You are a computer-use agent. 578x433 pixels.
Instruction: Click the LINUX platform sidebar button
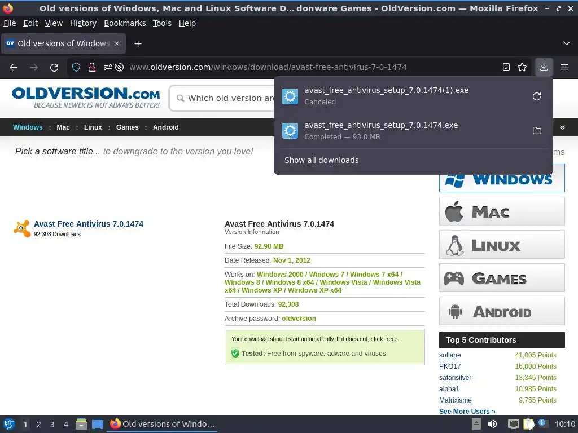(x=502, y=245)
